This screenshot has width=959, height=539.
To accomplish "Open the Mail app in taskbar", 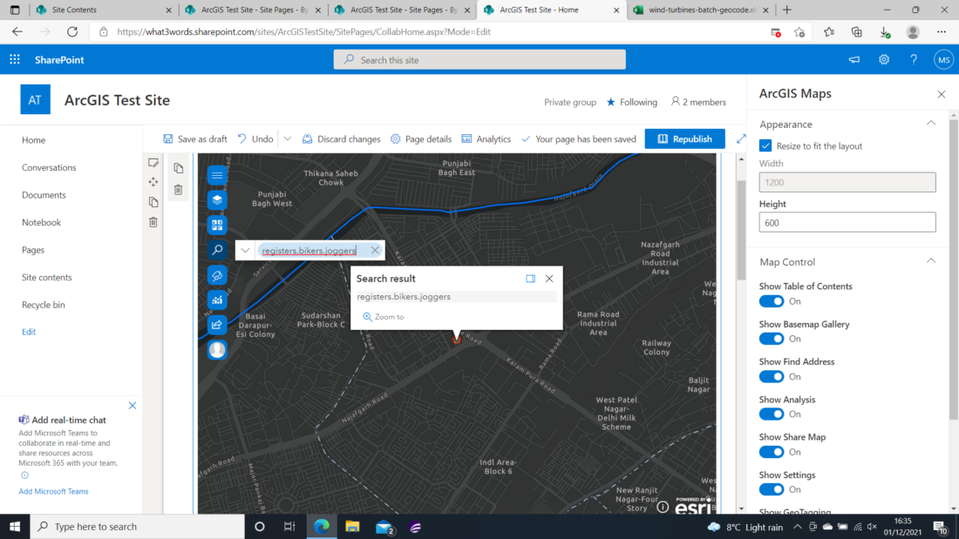I will pyautogui.click(x=384, y=526).
